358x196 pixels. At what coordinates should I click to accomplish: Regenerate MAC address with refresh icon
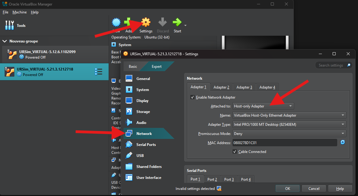(343, 142)
